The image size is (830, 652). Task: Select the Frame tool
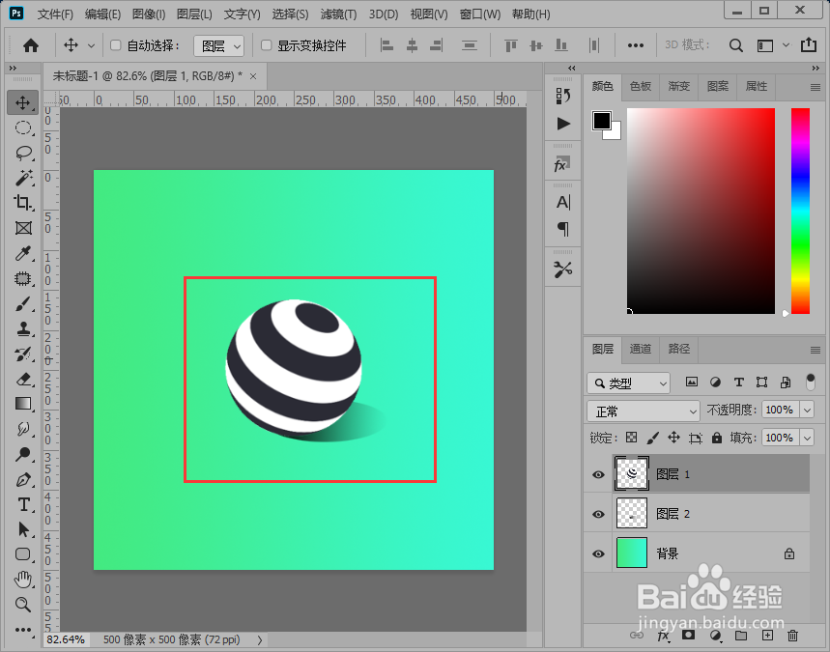[x=23, y=228]
